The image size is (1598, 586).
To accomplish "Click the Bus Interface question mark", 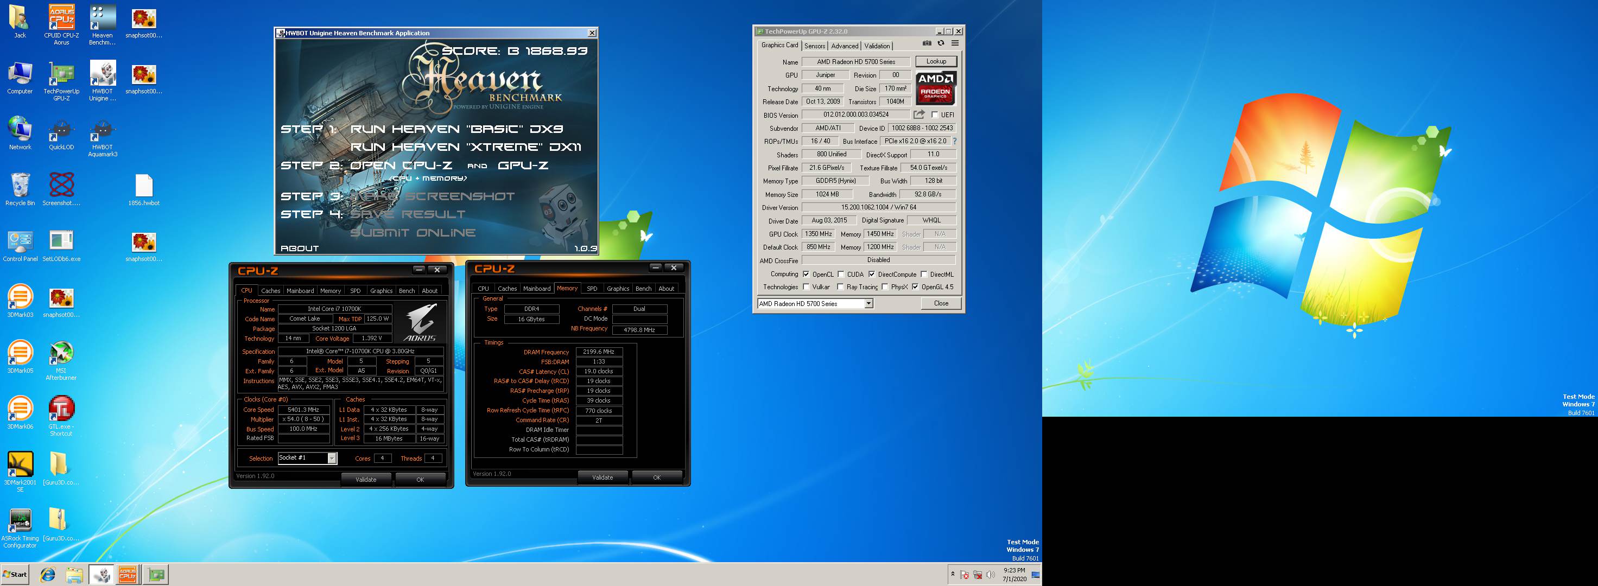I will click(955, 142).
